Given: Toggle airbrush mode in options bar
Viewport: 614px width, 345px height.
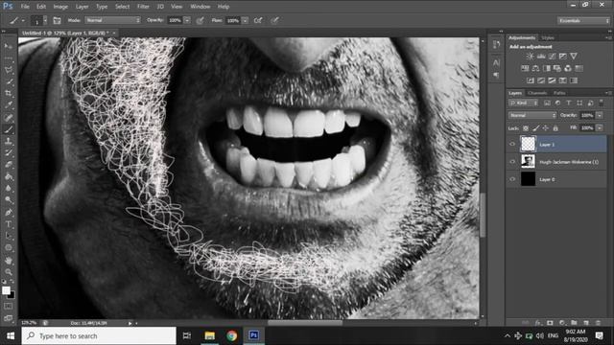Looking at the screenshot, I should [x=258, y=20].
